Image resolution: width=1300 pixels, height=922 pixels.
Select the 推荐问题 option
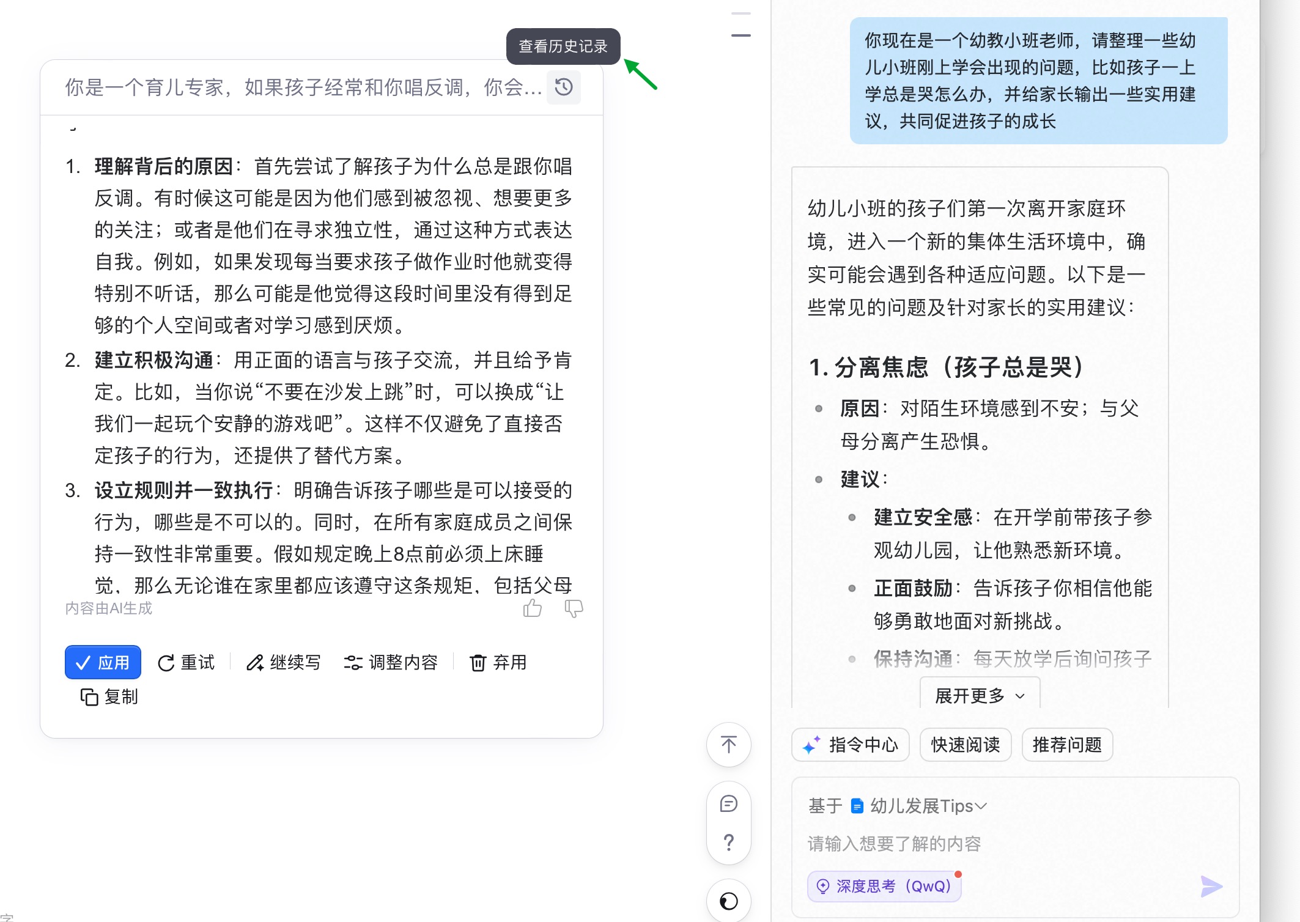[1066, 745]
